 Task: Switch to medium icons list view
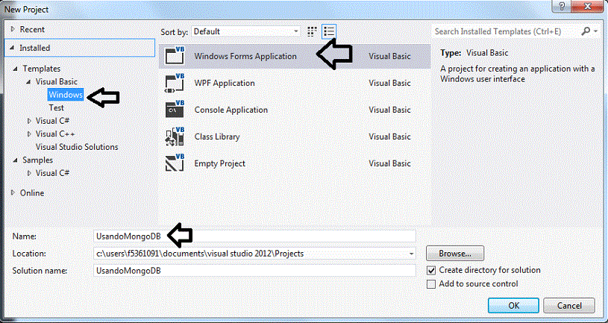tap(329, 31)
